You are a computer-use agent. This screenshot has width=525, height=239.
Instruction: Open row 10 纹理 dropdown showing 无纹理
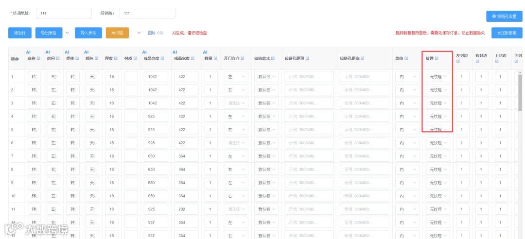[x=437, y=196]
